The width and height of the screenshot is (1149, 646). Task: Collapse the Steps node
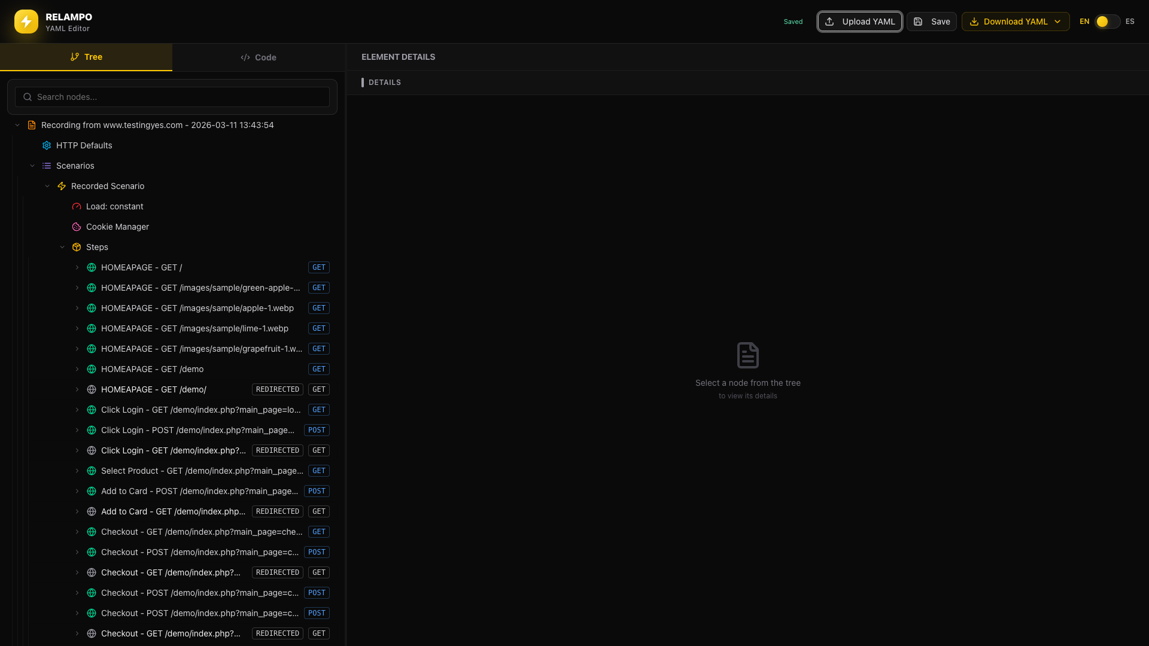[62, 247]
